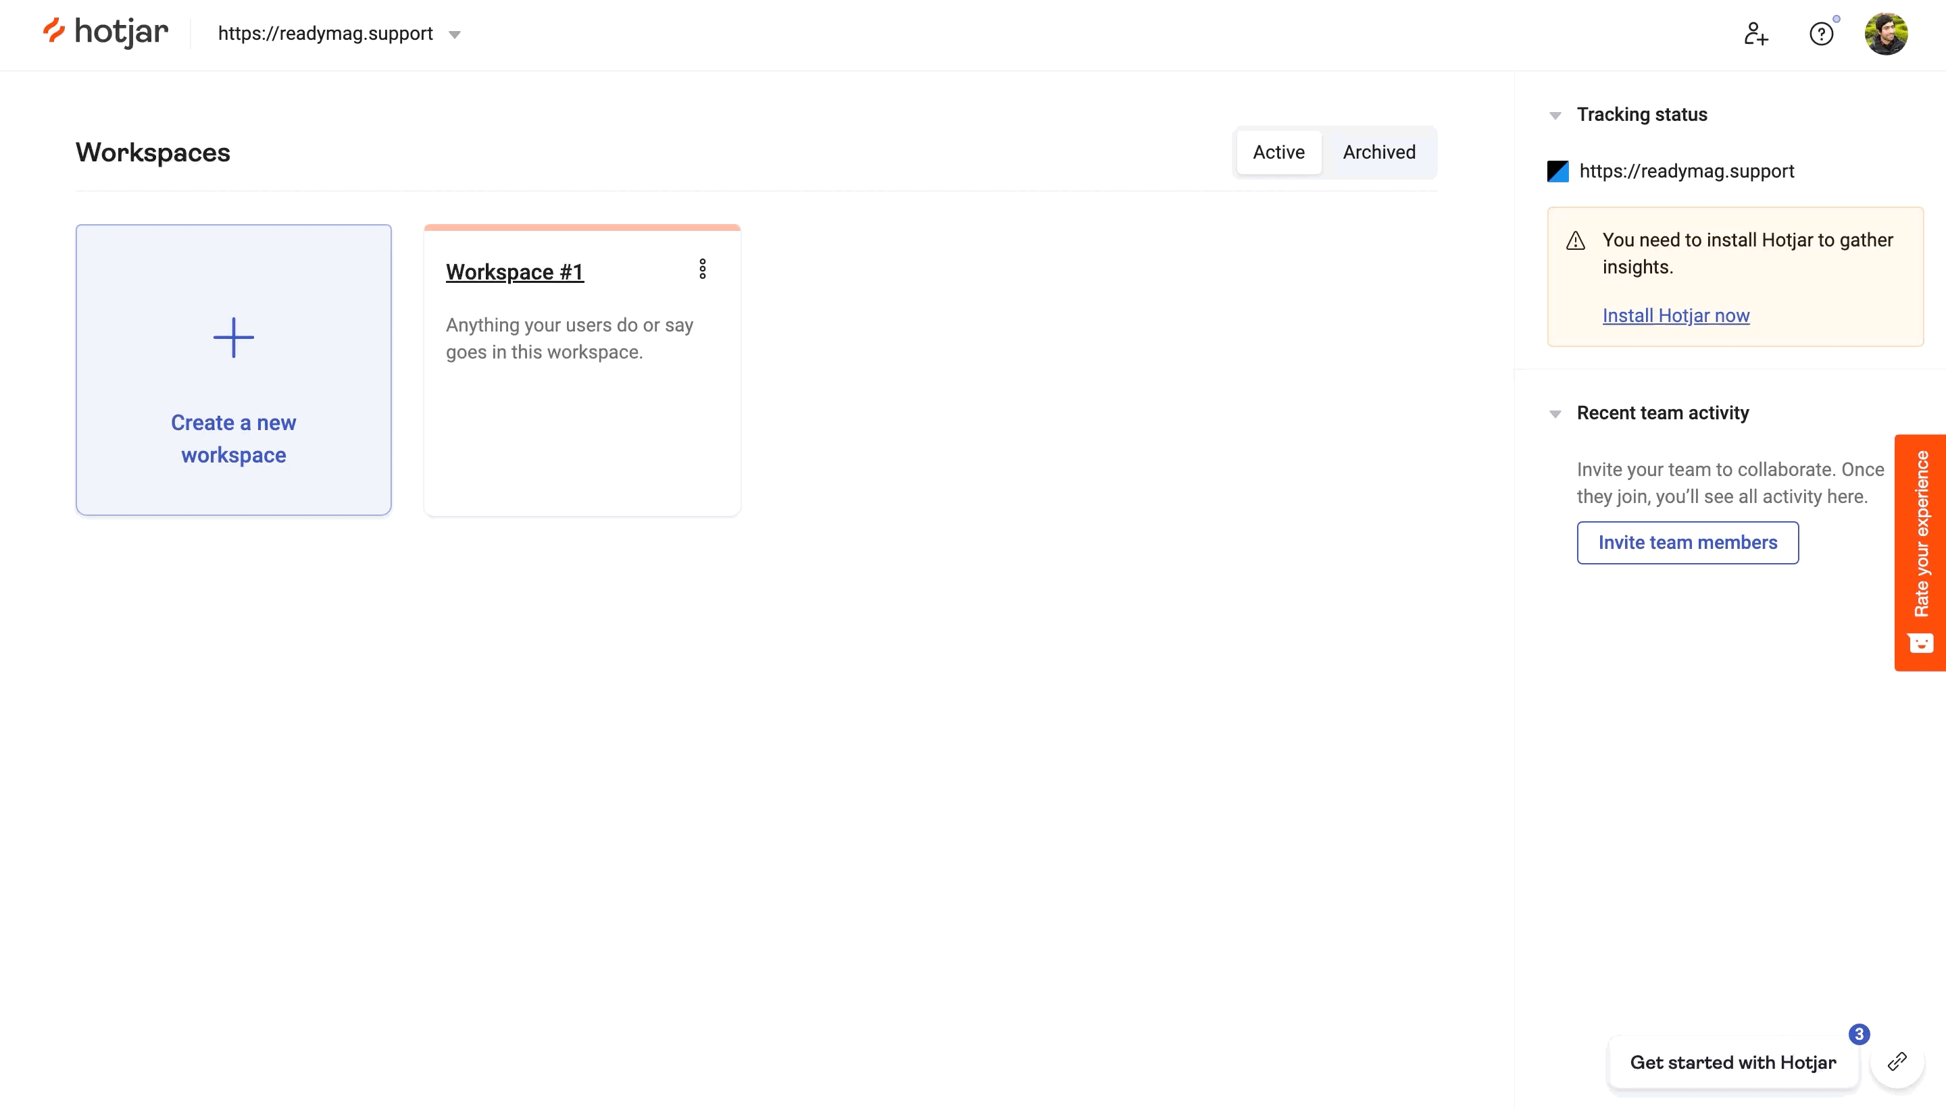Image resolution: width=1946 pixels, height=1110 pixels.
Task: Click the add team member icon
Action: tap(1756, 34)
